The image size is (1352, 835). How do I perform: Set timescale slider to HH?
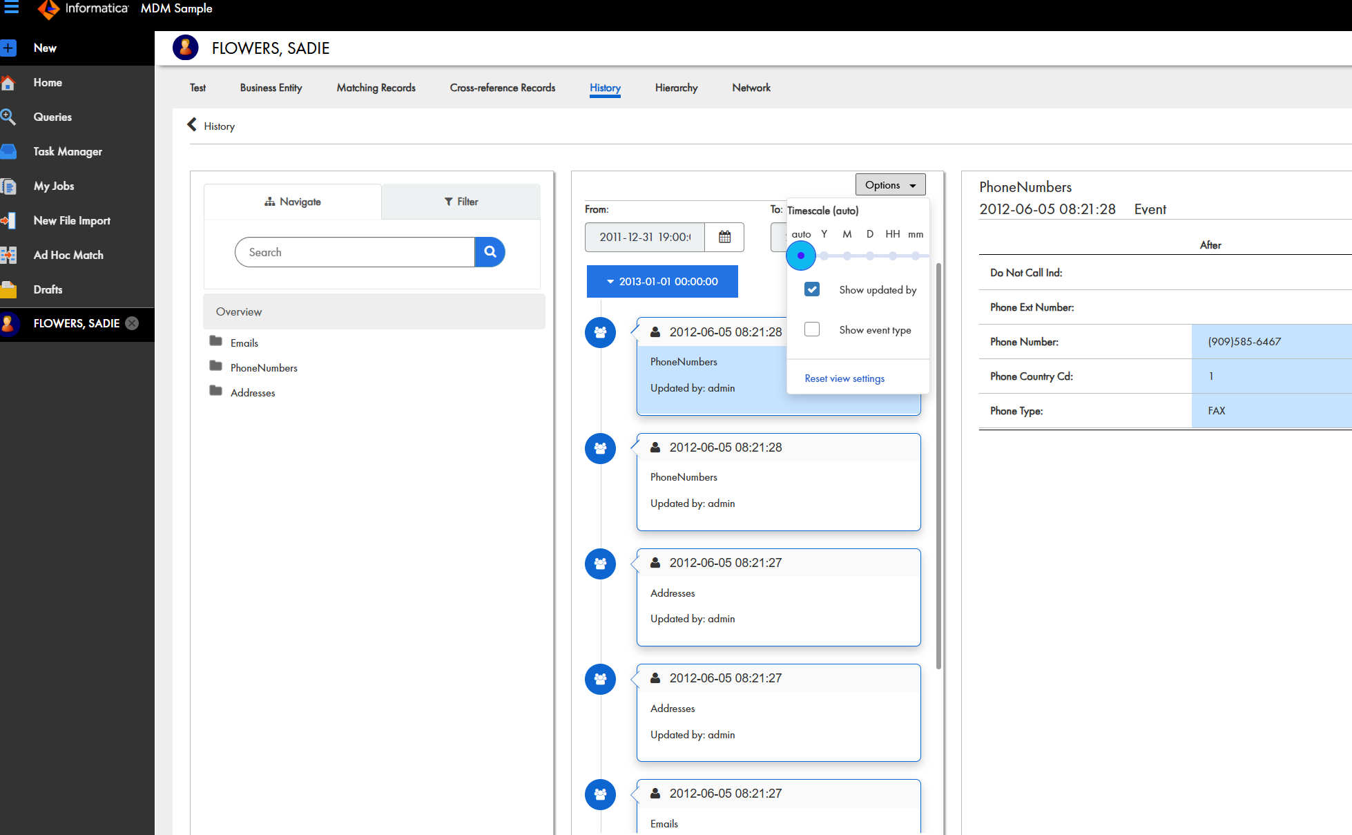pos(893,256)
